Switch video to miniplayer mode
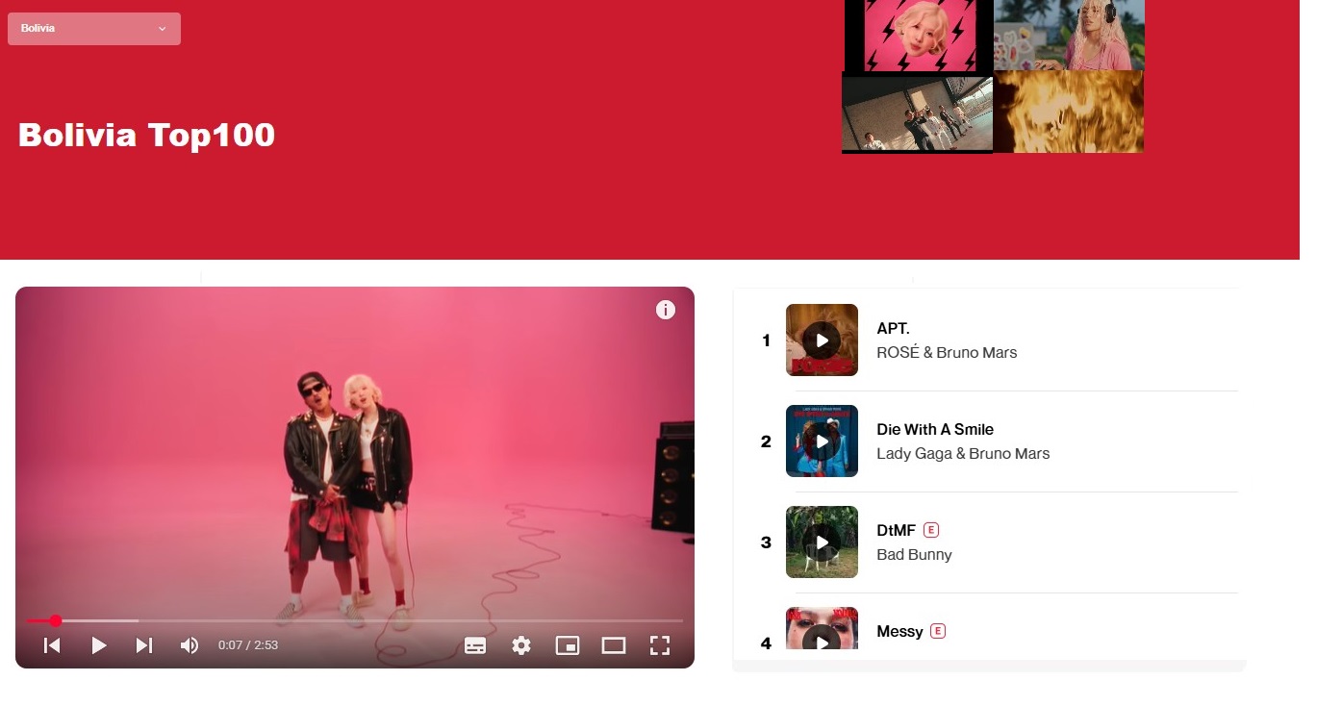 click(x=568, y=645)
